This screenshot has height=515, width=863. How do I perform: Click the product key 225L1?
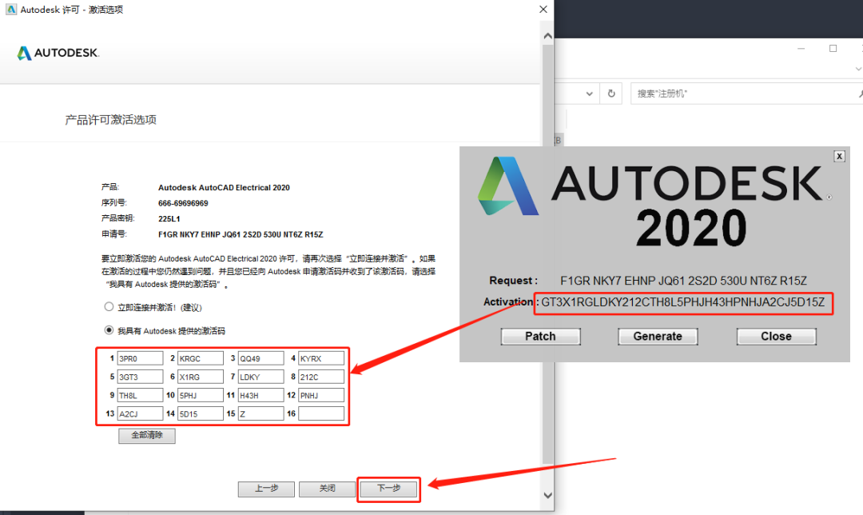click(x=169, y=218)
